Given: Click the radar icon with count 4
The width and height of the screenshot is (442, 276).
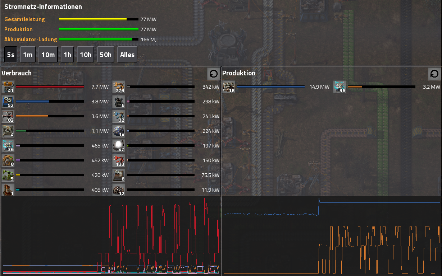Looking at the screenshot, I should 8,131.
